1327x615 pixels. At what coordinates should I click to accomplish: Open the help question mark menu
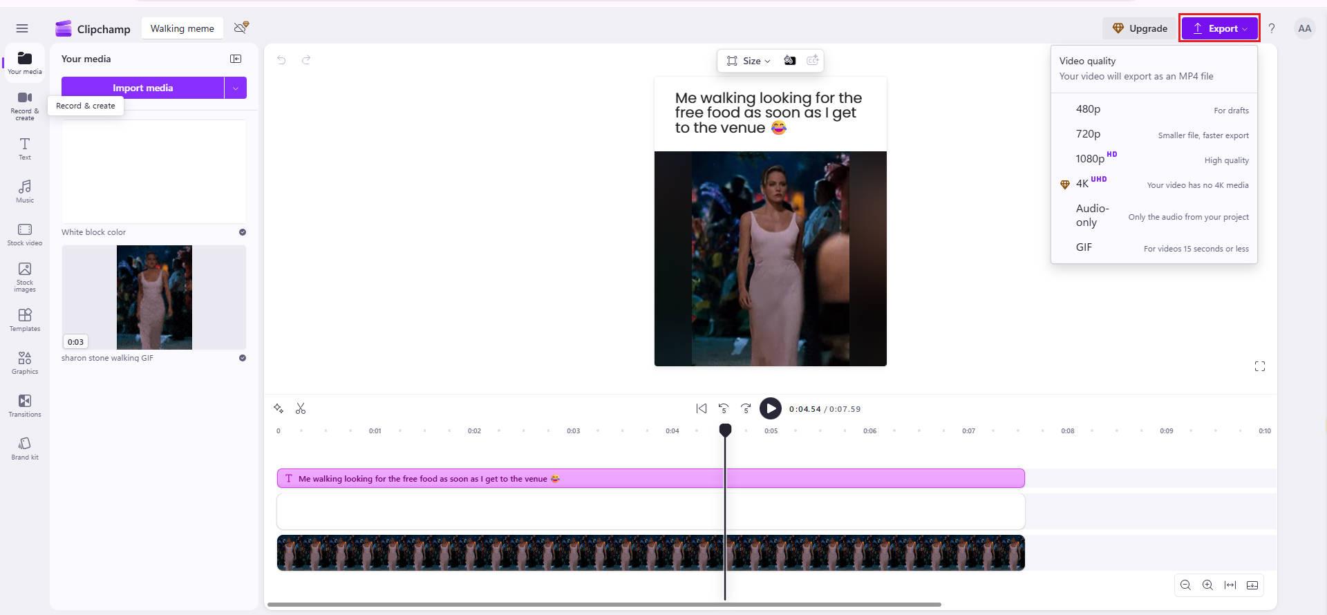pyautogui.click(x=1272, y=28)
